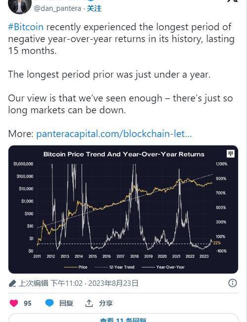Open the Bitcoin price chart image
Viewport: 247px width, 322px height.
[x=123, y=209]
